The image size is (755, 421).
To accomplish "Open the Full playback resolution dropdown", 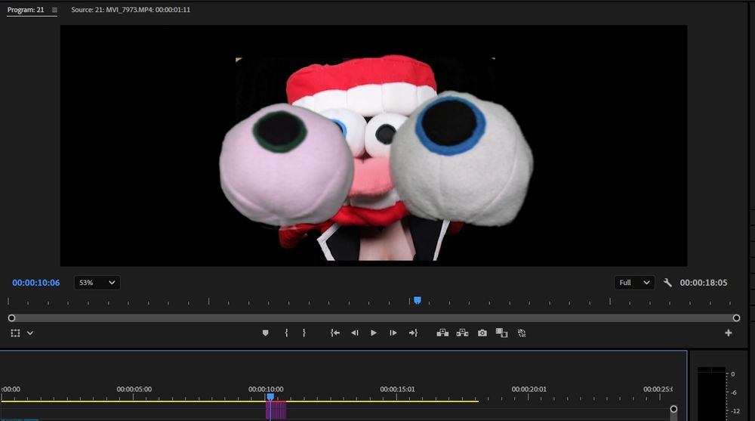I will click(x=634, y=283).
